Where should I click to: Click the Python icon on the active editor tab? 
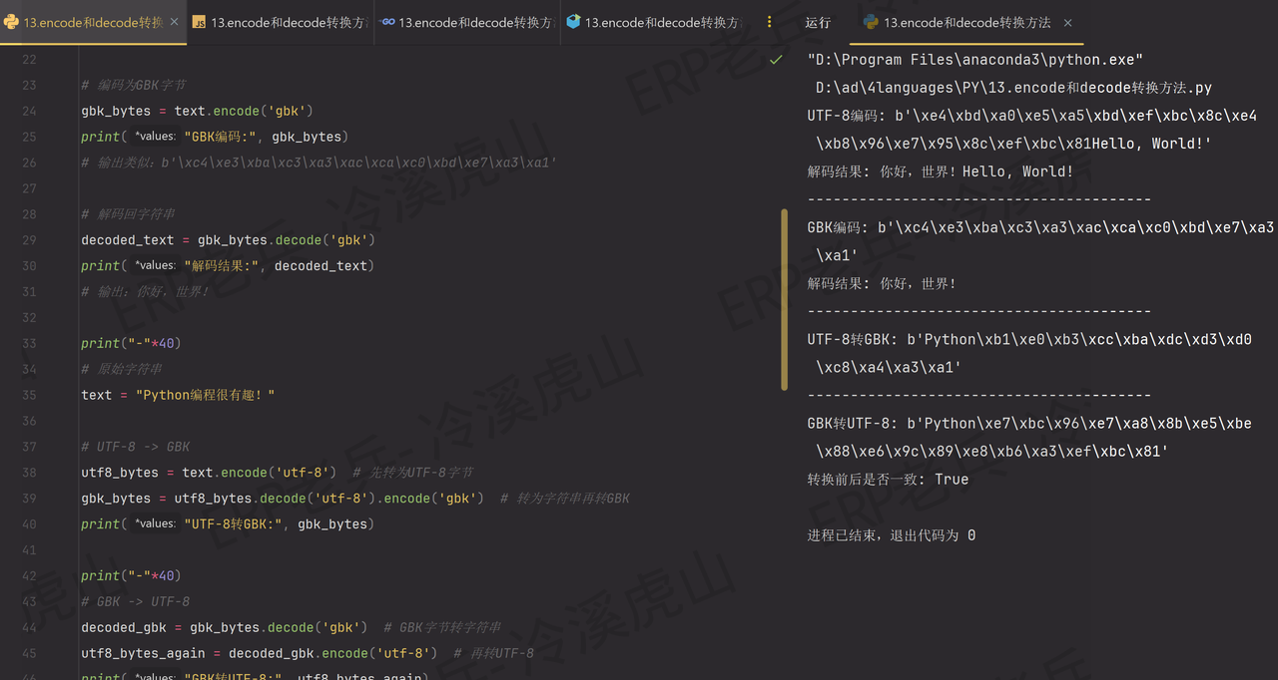tap(10, 20)
